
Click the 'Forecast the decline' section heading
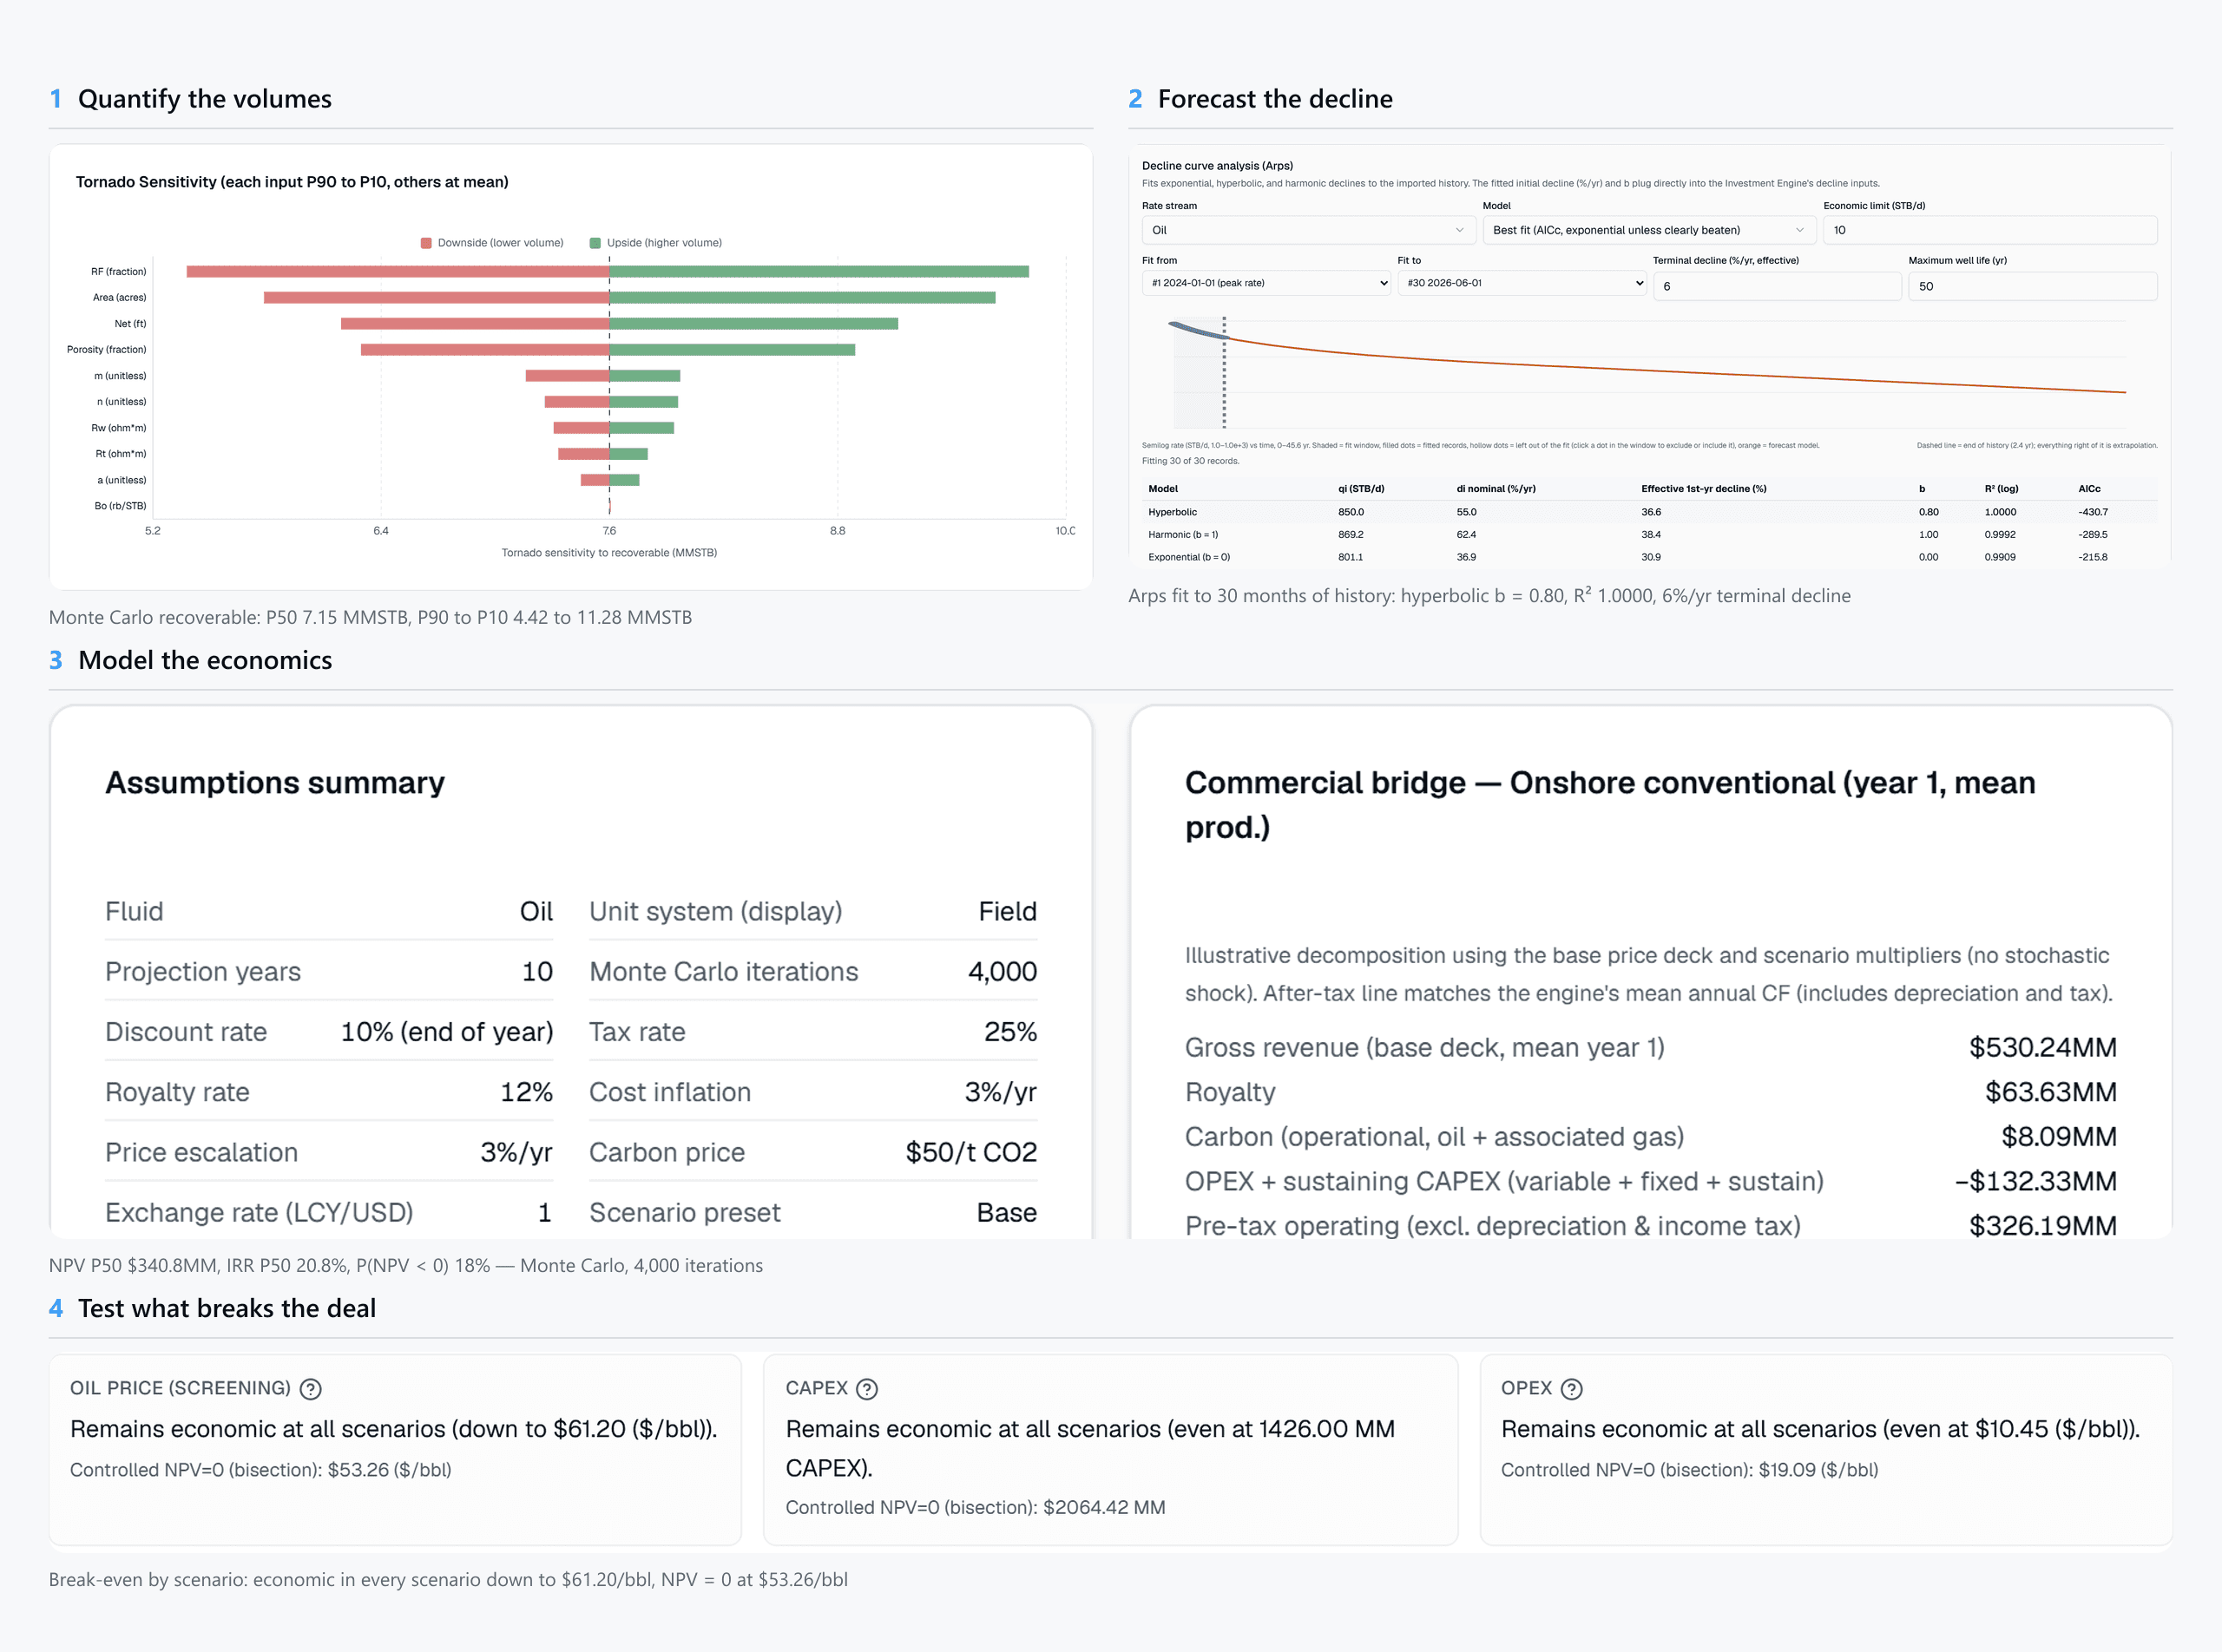click(x=1274, y=99)
